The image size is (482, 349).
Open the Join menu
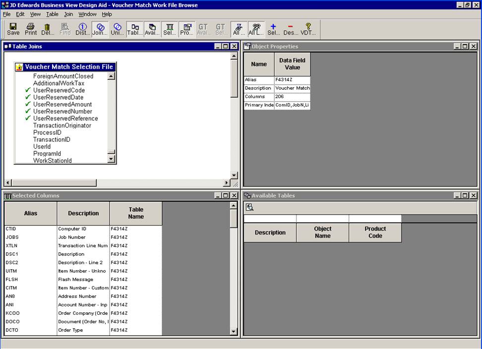(x=68, y=14)
